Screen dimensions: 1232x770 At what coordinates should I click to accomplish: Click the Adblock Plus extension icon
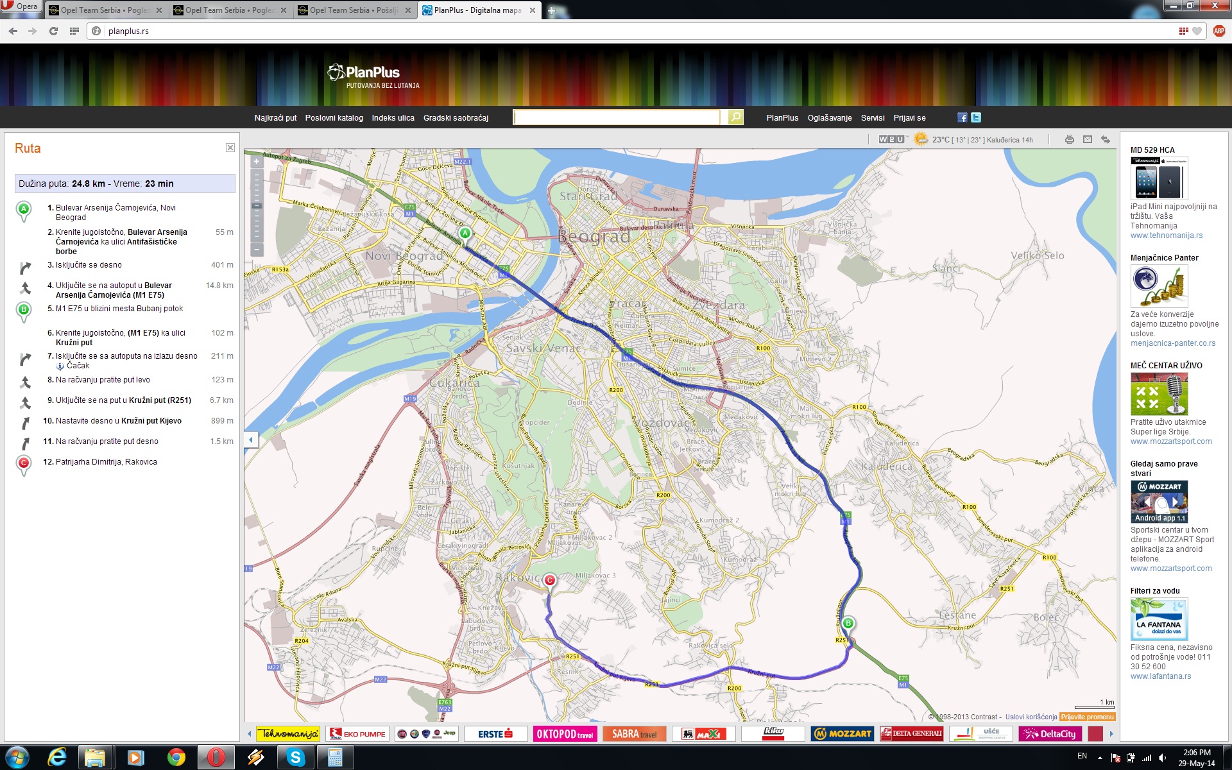coord(1219,31)
